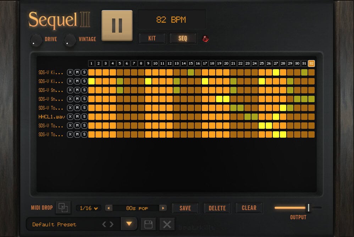
Task: Click the right arrow beside 80s Pop
Action: (x=163, y=208)
